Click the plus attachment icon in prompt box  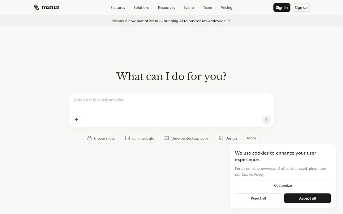(76, 120)
